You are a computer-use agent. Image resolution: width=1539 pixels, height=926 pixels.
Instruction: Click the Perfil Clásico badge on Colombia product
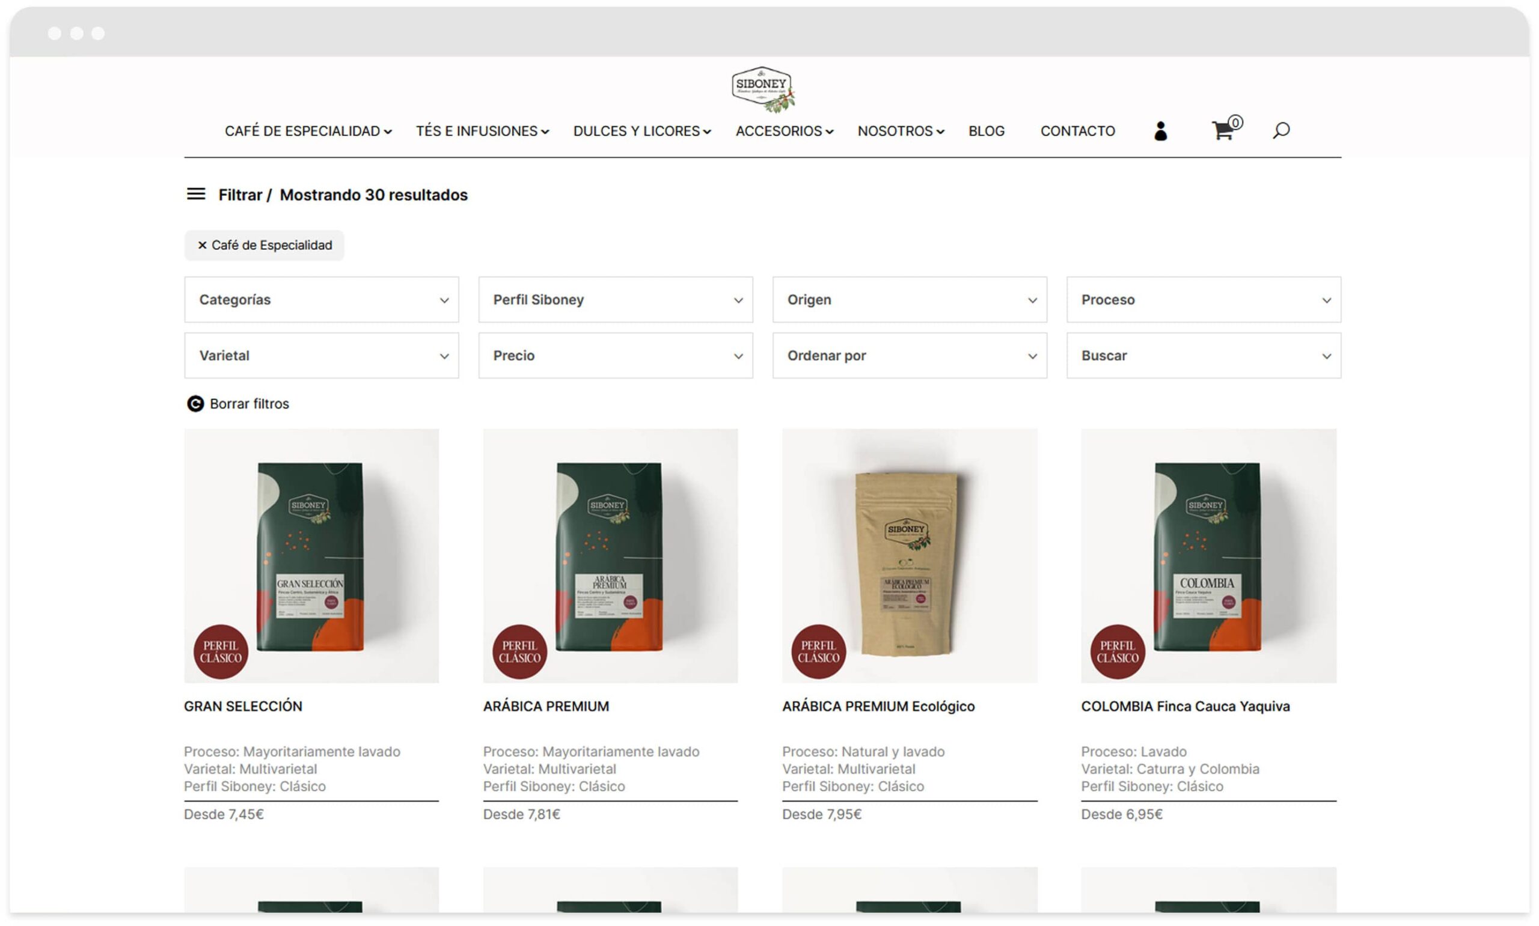(x=1118, y=651)
